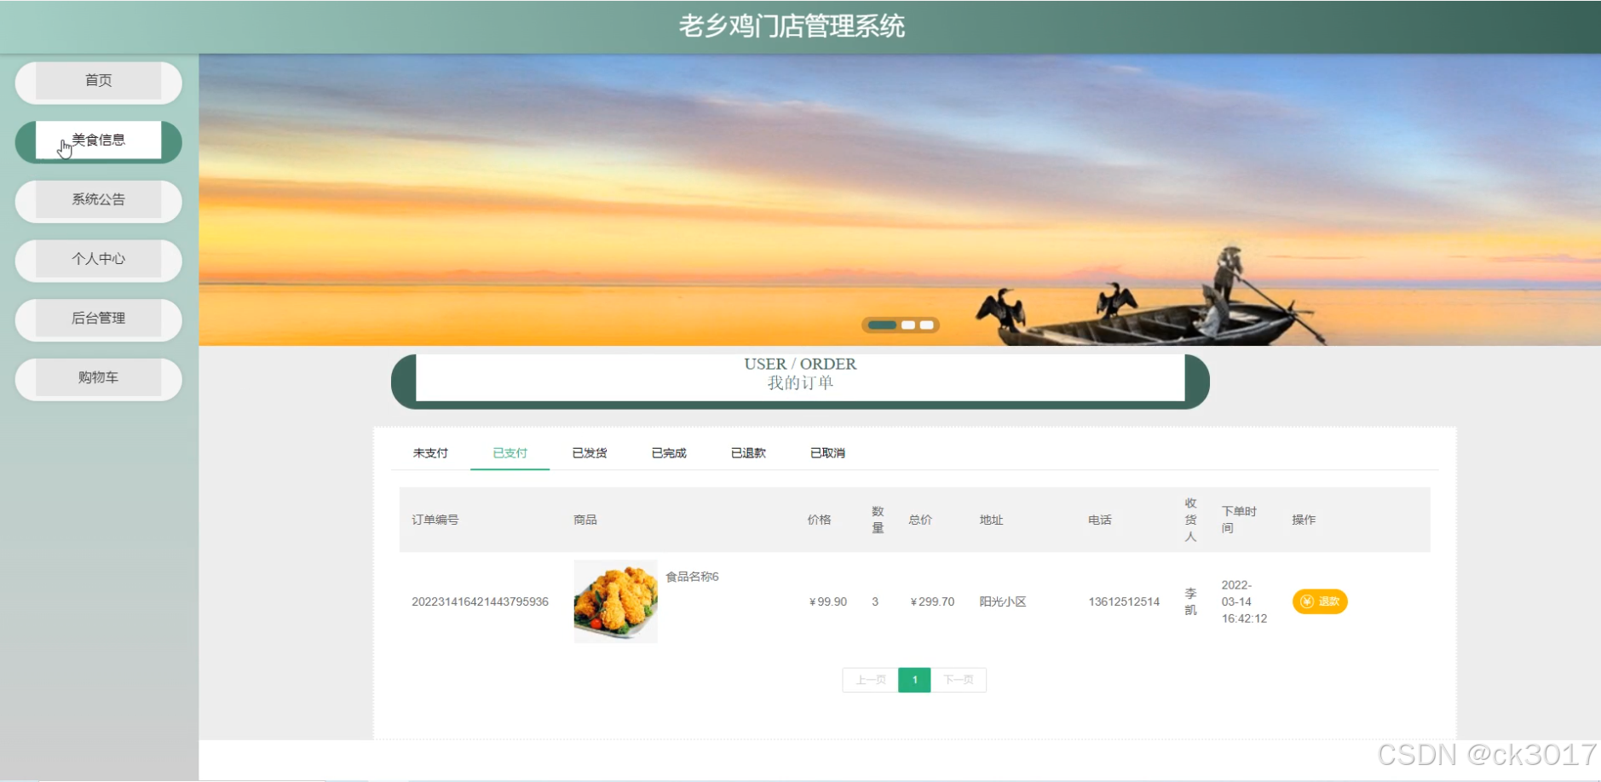The width and height of the screenshot is (1601, 782).
Task: Click the 电话 column header
Action: coord(1100,520)
